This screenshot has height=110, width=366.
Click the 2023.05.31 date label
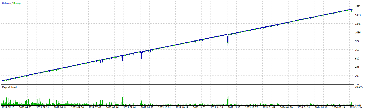[x=43, y=108]
